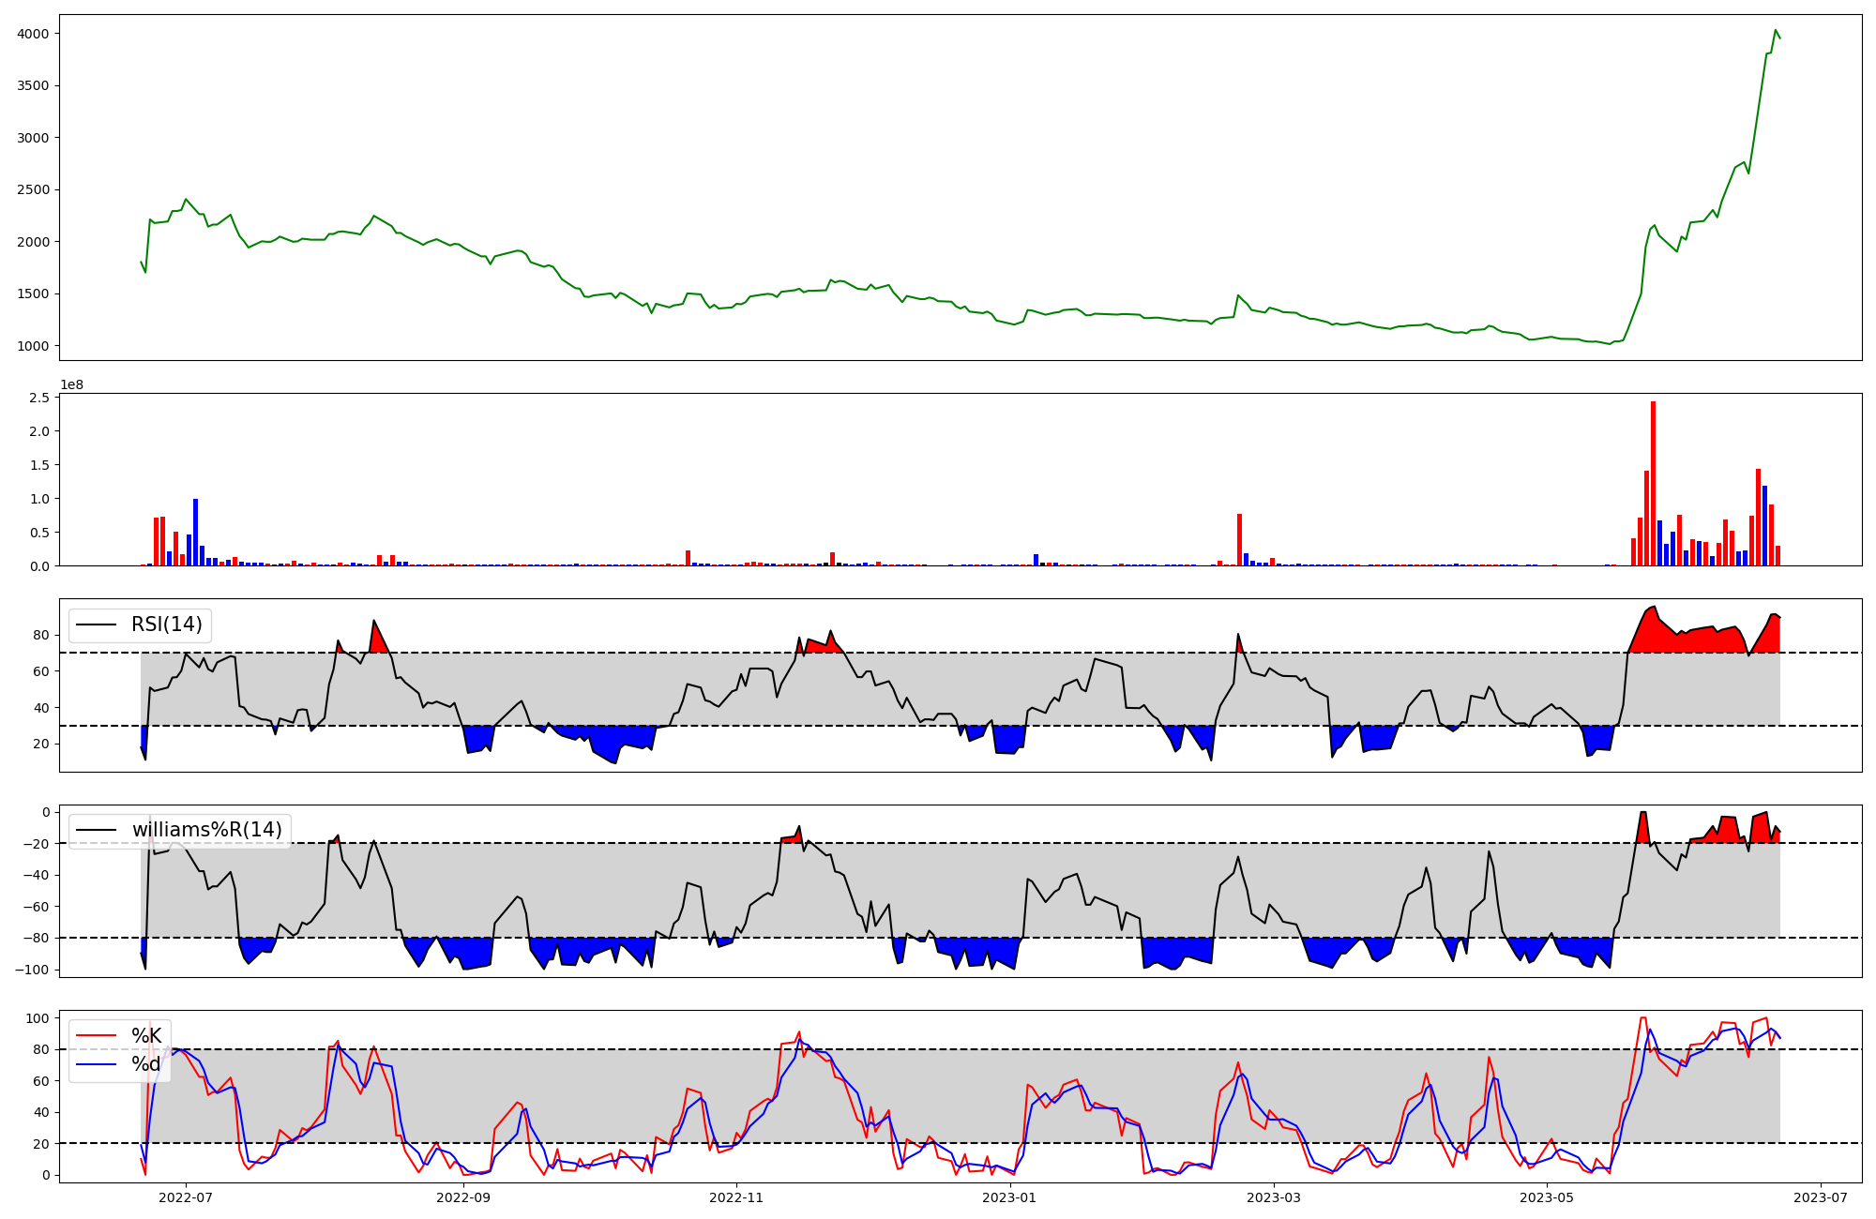Click the blue %d legend line sample

[96, 1064]
